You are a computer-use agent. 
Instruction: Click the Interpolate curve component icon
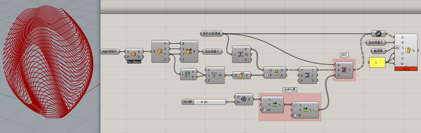[307, 75]
